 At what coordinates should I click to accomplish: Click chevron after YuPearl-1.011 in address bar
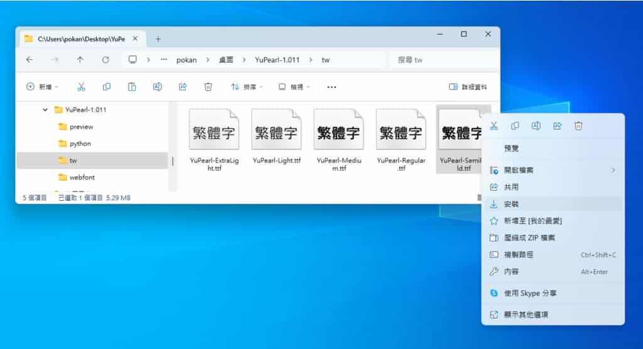310,60
